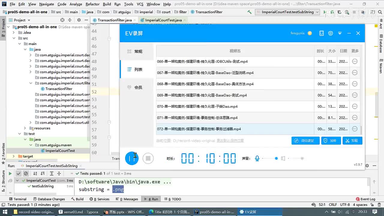Adjust the microphone volume slider

[x=270, y=158]
